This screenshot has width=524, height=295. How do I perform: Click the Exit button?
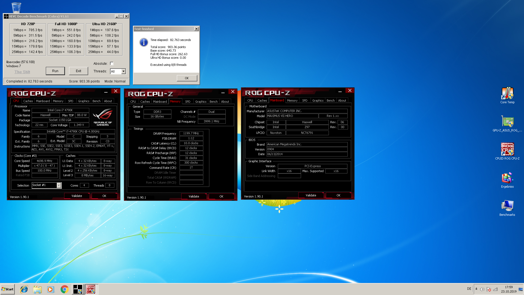click(x=78, y=71)
